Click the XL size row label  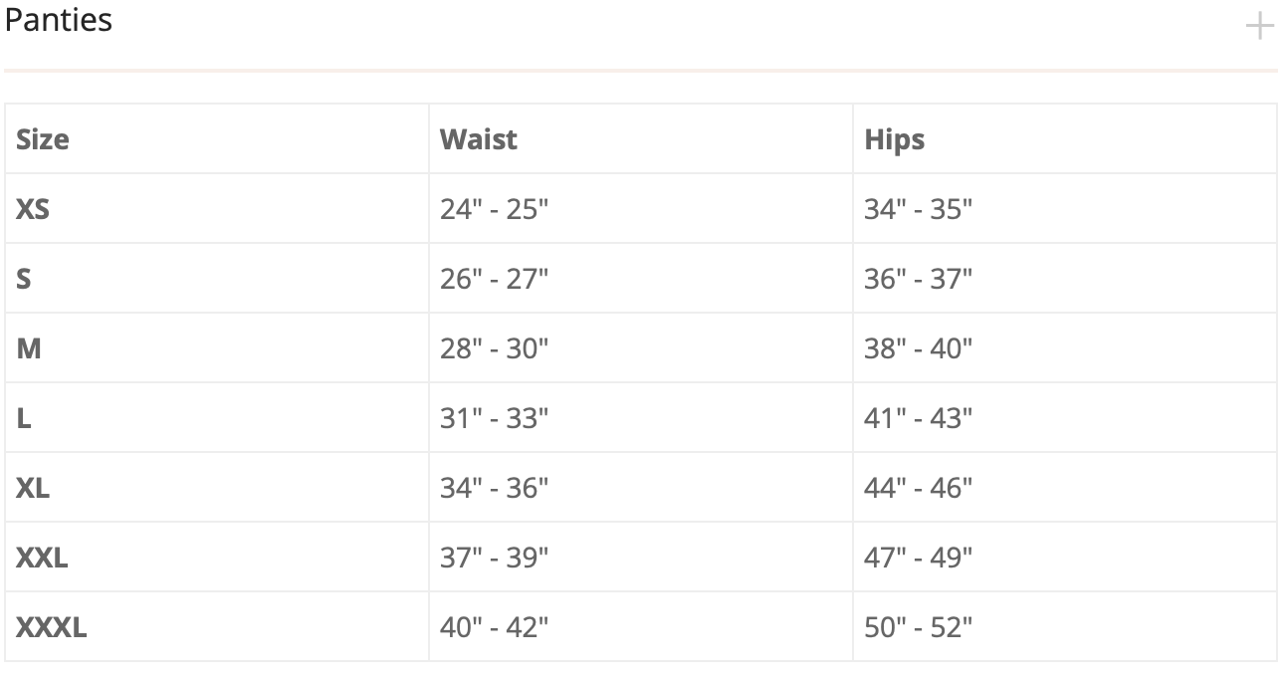point(33,488)
